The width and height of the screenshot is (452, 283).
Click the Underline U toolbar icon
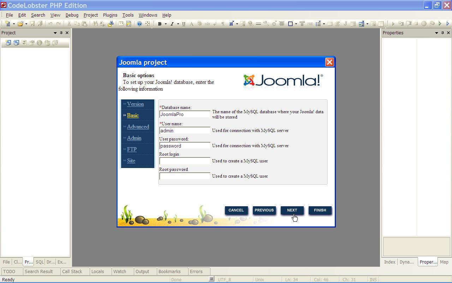pos(184,24)
